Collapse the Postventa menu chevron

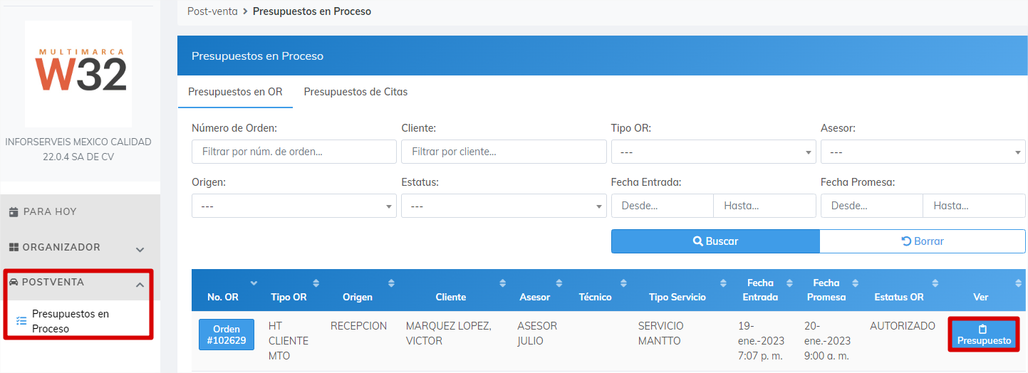pos(140,285)
